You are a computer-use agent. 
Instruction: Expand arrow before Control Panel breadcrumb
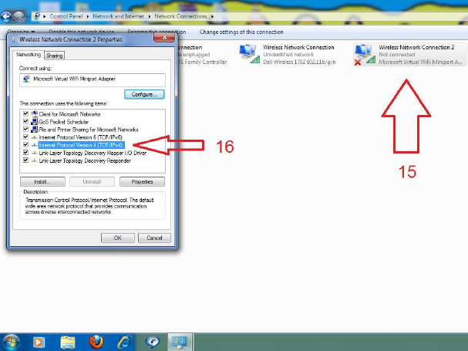click(45, 16)
